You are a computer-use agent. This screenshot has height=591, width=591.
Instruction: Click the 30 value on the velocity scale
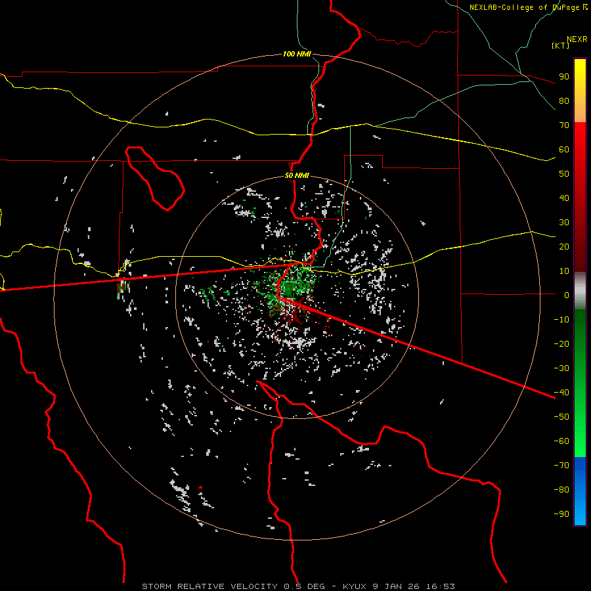click(x=564, y=223)
